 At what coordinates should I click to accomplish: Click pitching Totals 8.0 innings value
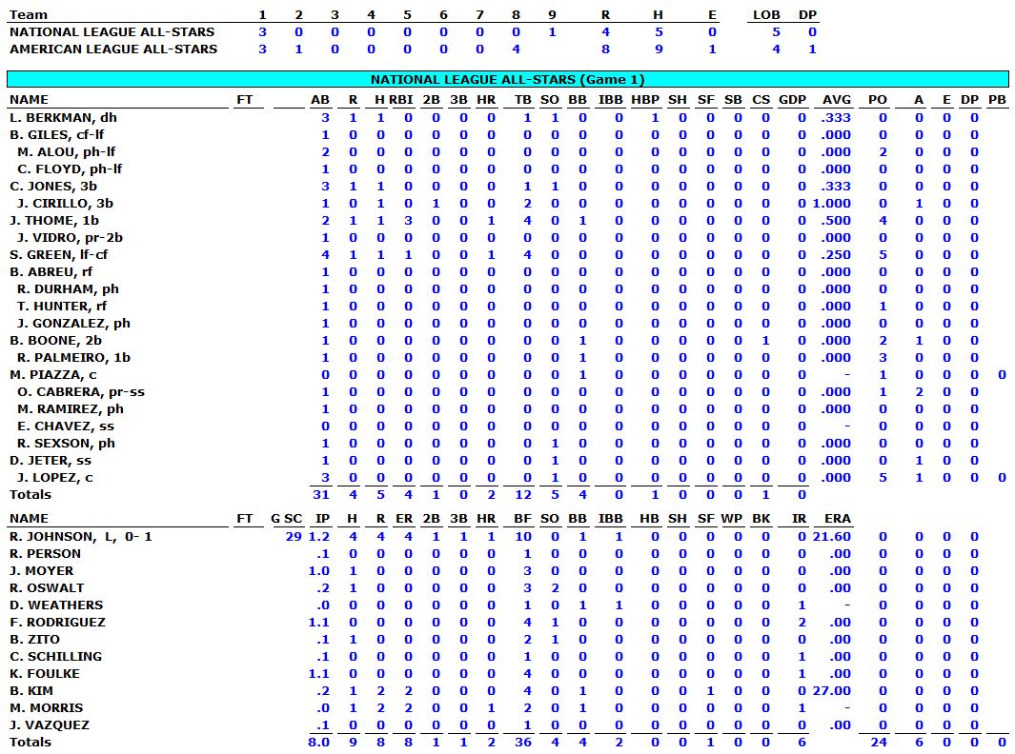(x=318, y=743)
